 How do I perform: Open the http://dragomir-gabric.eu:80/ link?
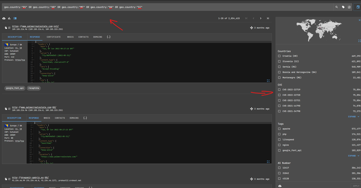(x=30, y=178)
